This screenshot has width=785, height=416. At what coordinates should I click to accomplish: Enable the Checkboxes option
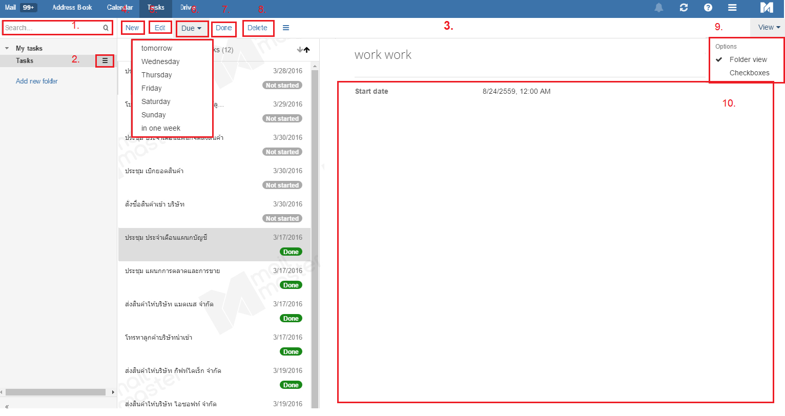pyautogui.click(x=749, y=73)
